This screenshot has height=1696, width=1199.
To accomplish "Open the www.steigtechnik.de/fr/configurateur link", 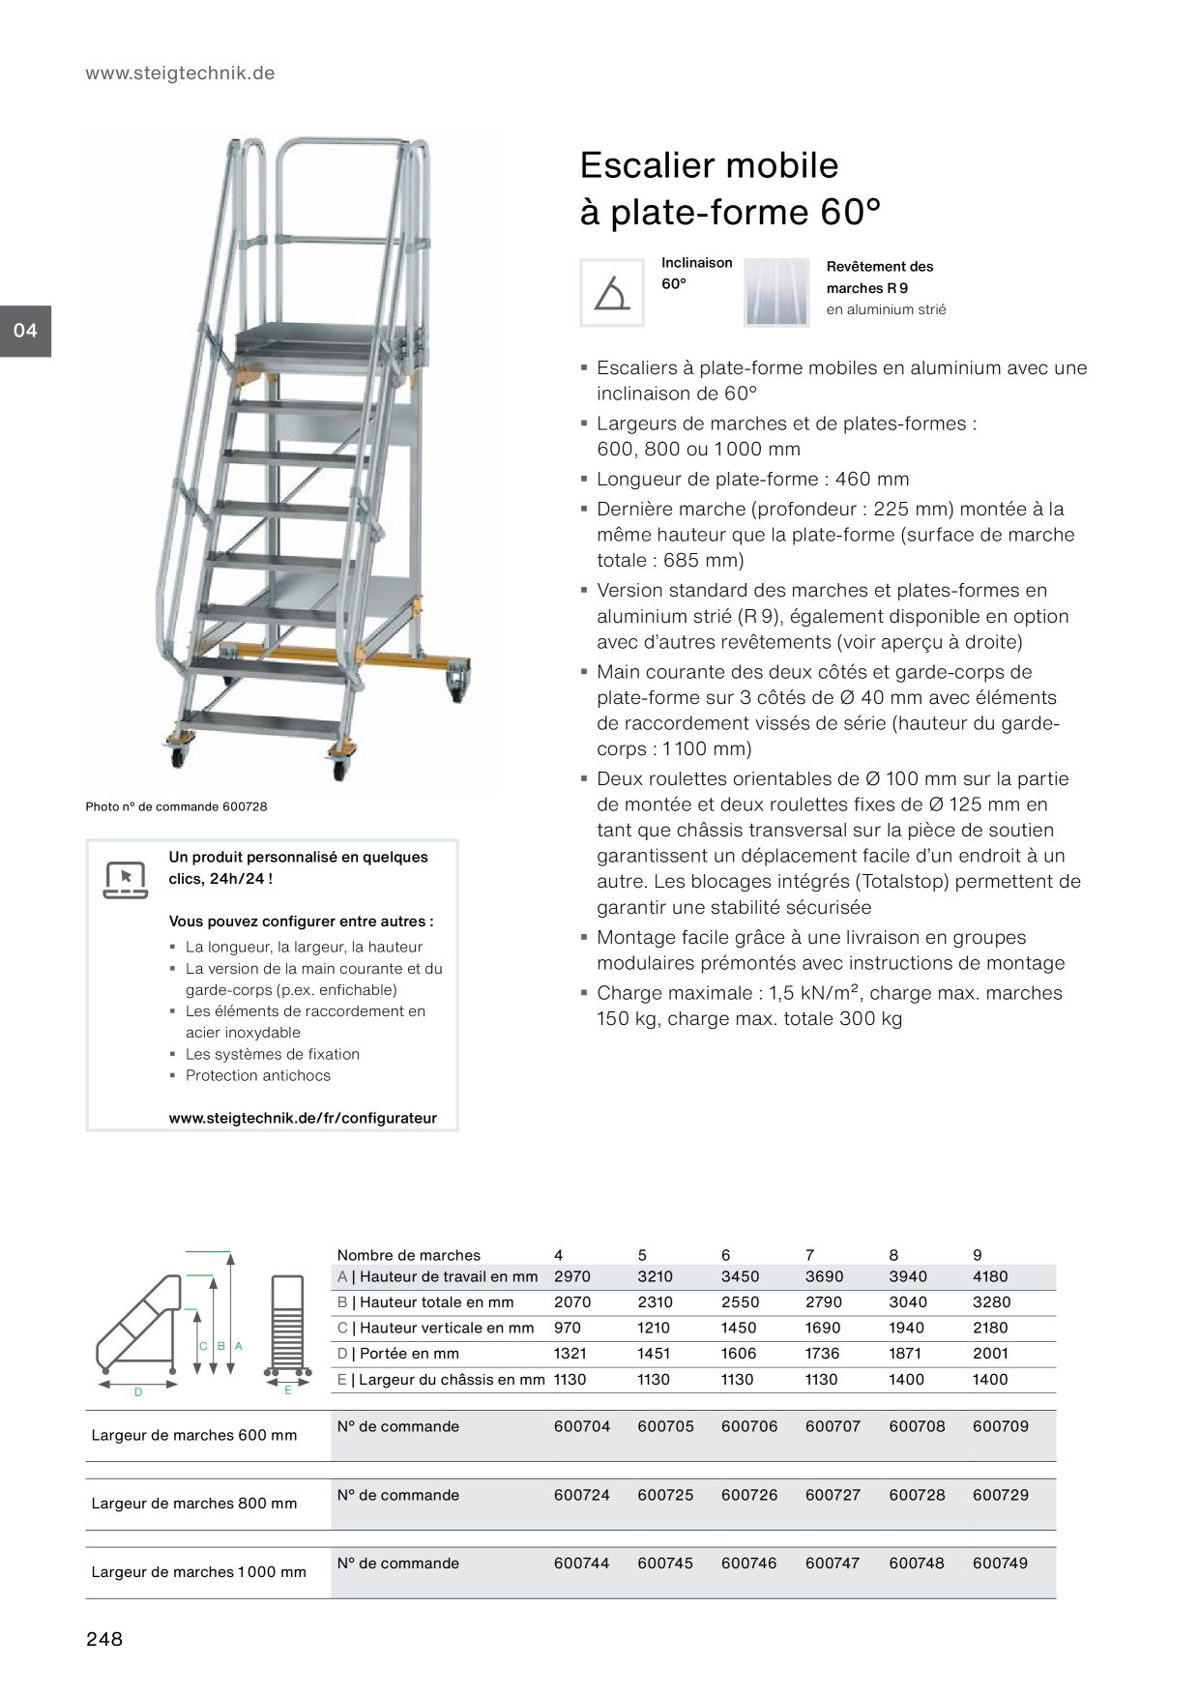I will tap(303, 1118).
